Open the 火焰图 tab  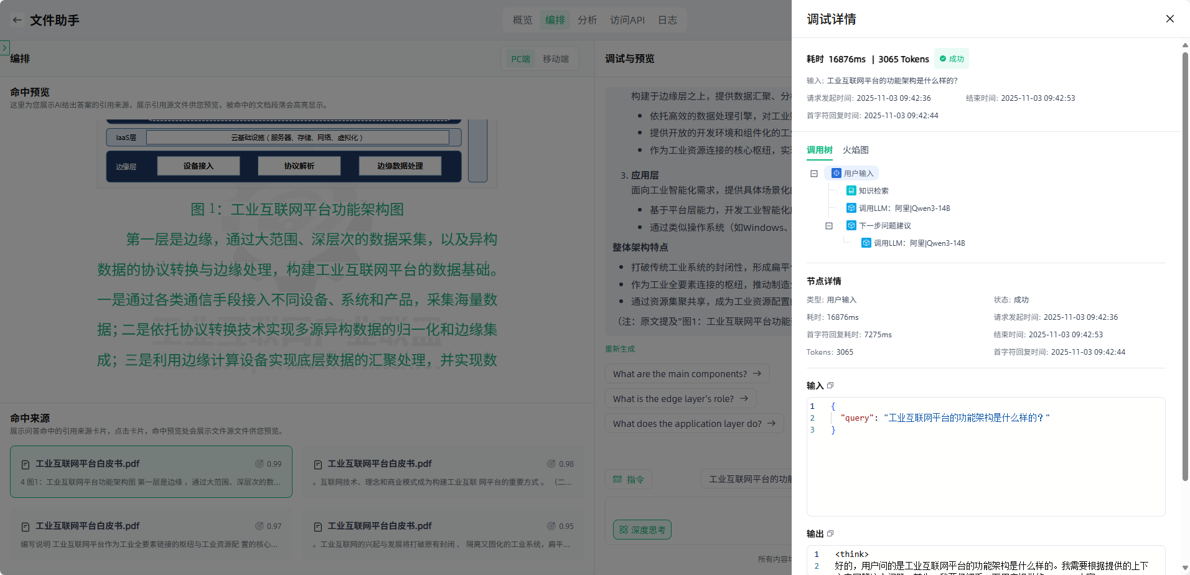(x=855, y=150)
